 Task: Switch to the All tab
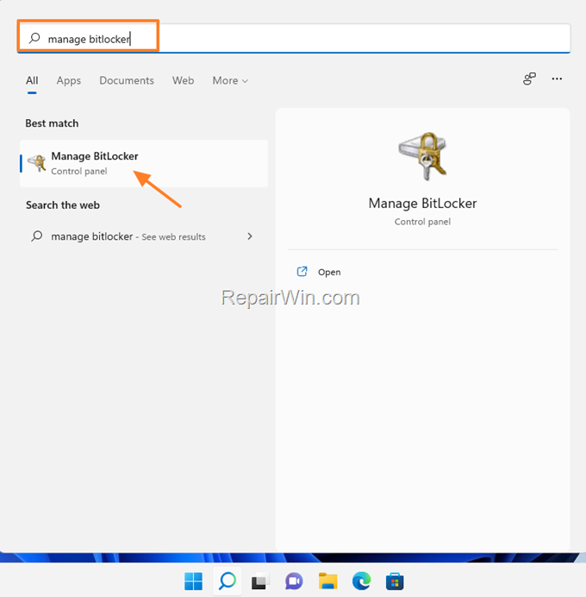[32, 81]
